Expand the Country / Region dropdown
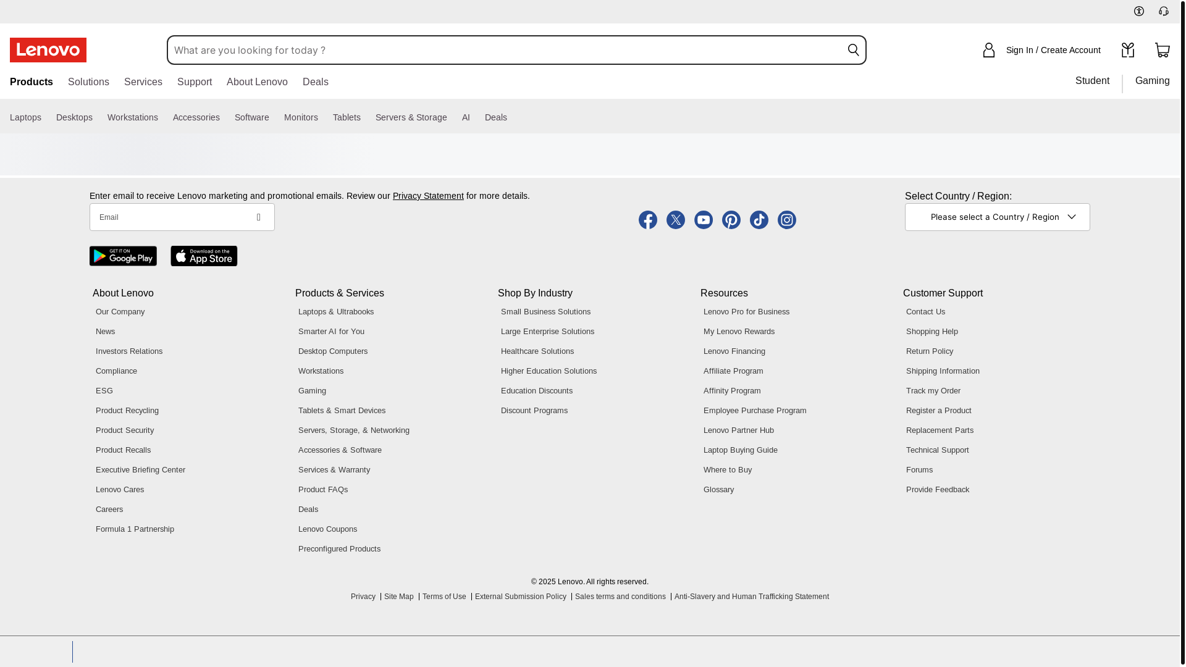Viewport: 1186px width, 667px height. tap(998, 217)
